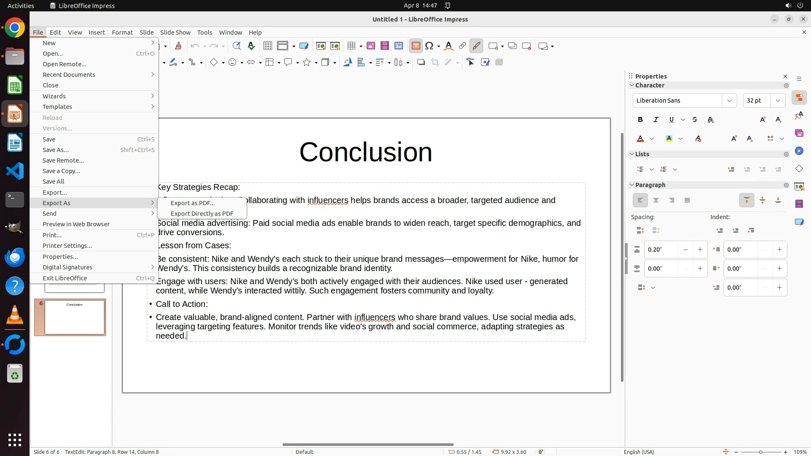Select Save As... in File menu
The width and height of the screenshot is (811, 456).
point(55,150)
